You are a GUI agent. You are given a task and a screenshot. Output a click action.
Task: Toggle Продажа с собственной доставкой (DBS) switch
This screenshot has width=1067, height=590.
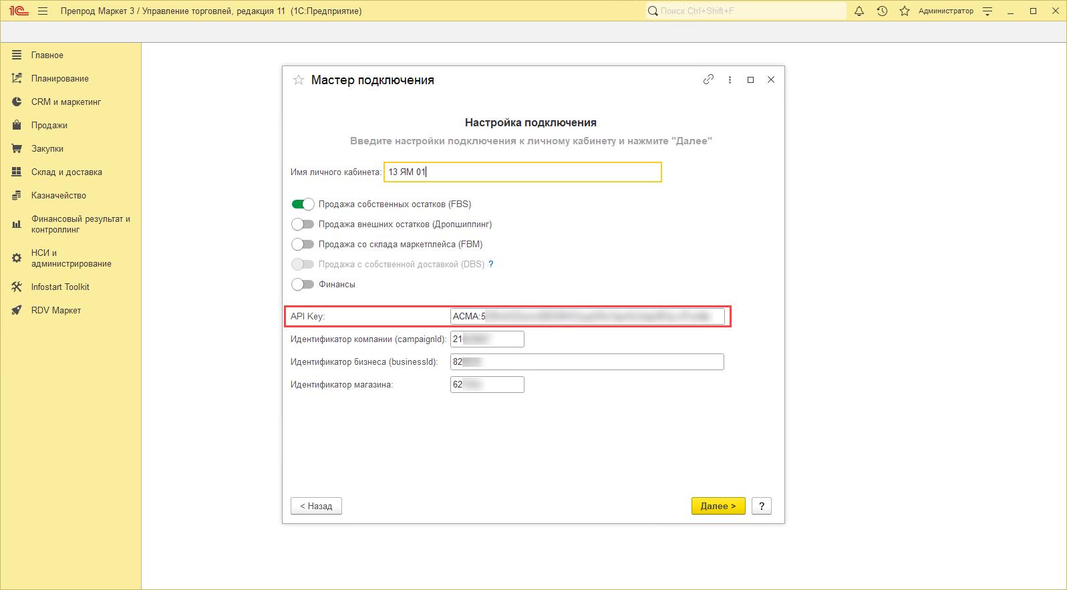click(303, 264)
